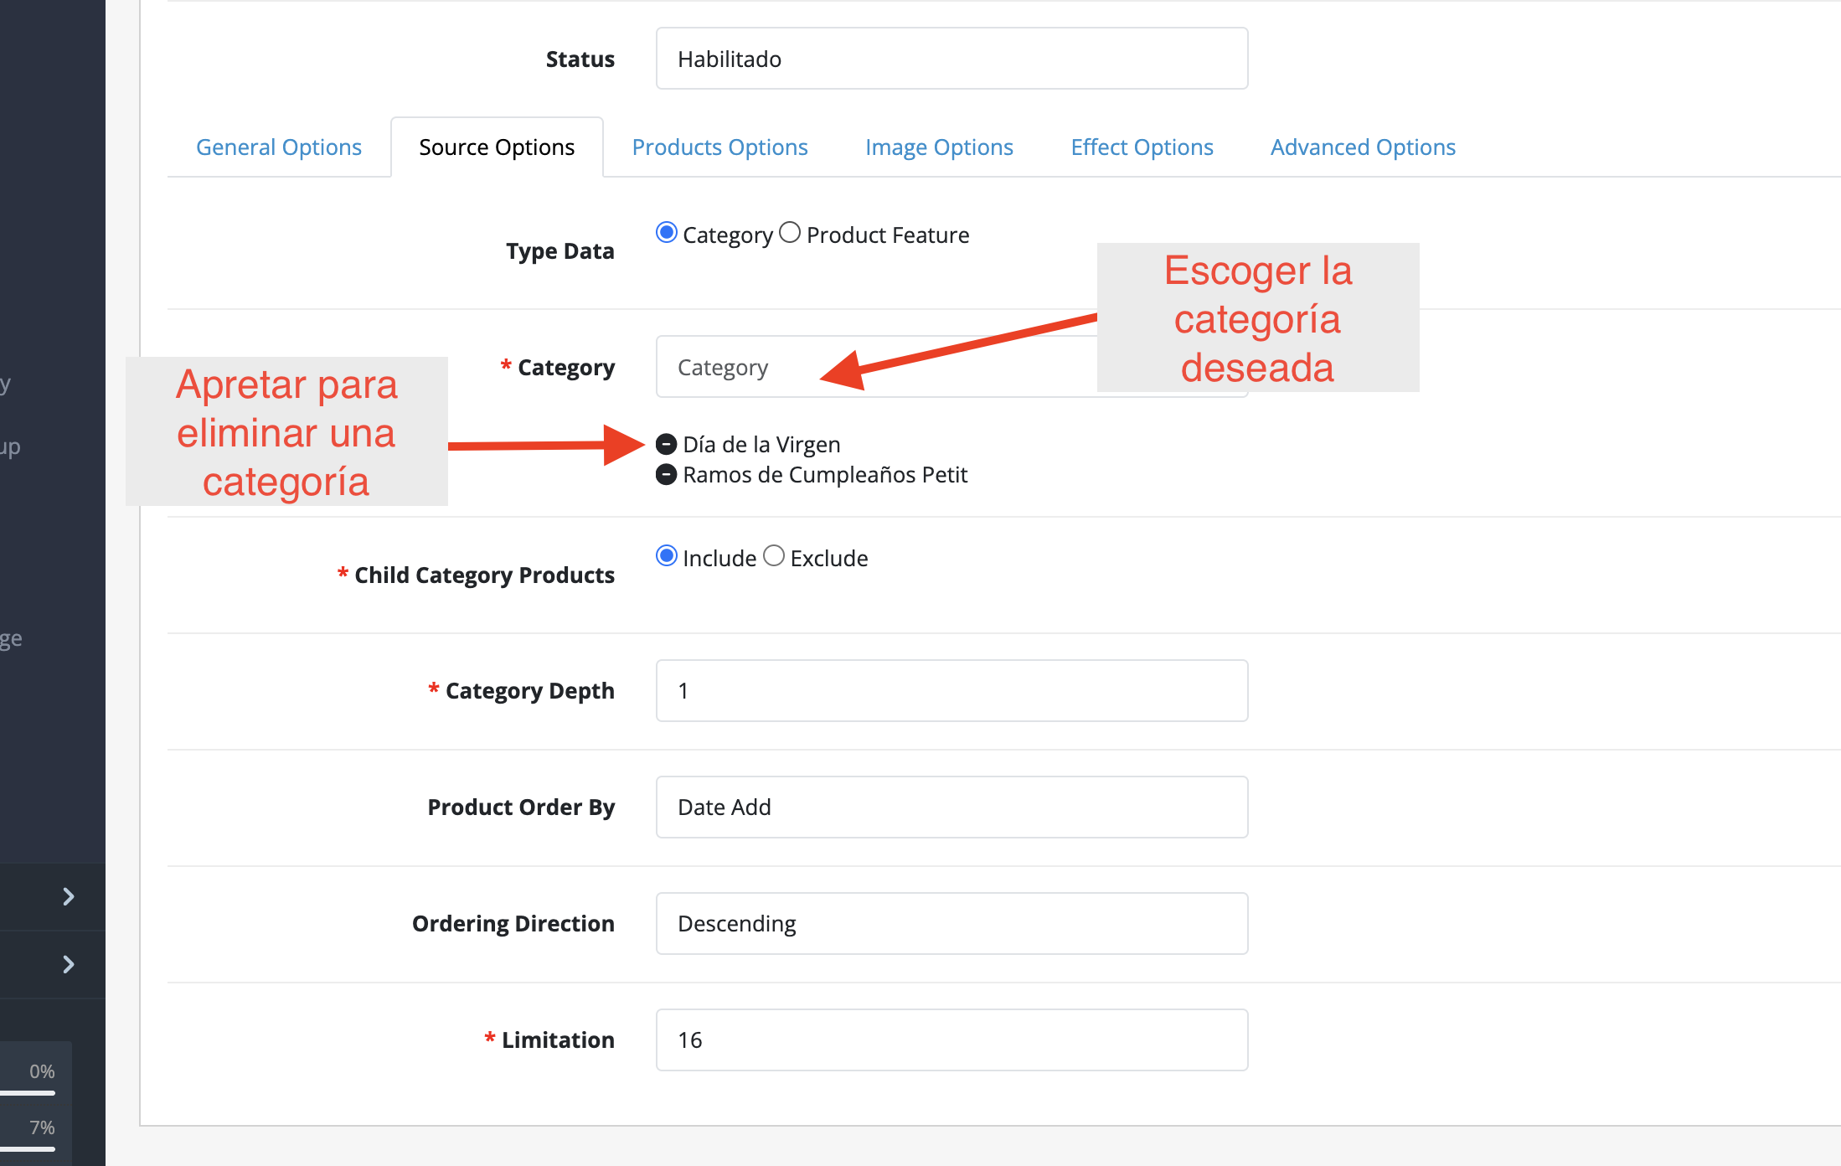Click the Category Depth field
The height and width of the screenshot is (1166, 1841).
pyautogui.click(x=951, y=690)
